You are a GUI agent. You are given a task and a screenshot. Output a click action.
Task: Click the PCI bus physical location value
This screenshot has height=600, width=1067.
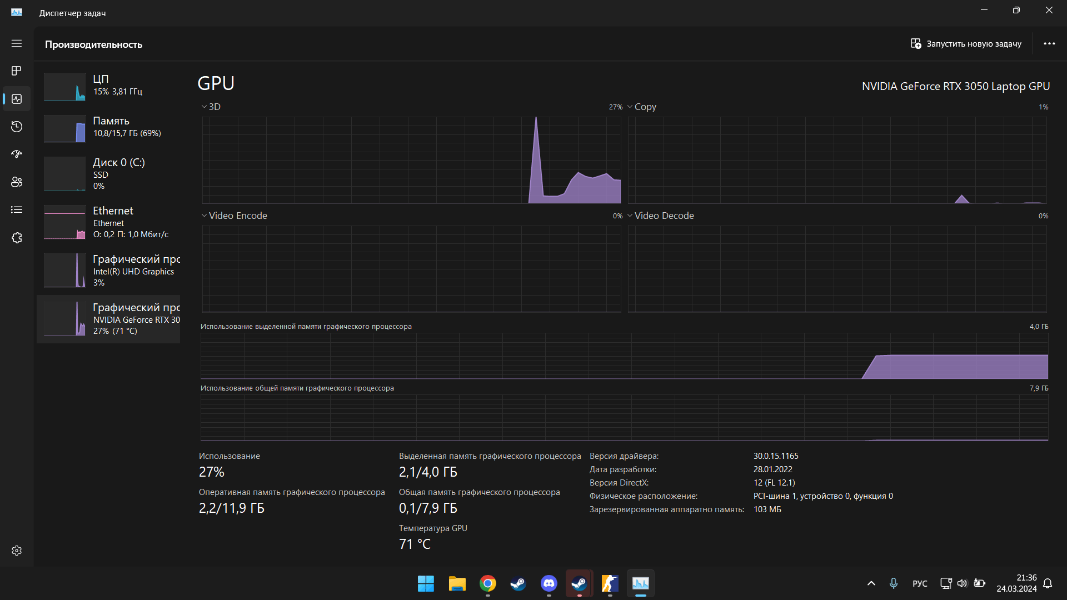(823, 496)
